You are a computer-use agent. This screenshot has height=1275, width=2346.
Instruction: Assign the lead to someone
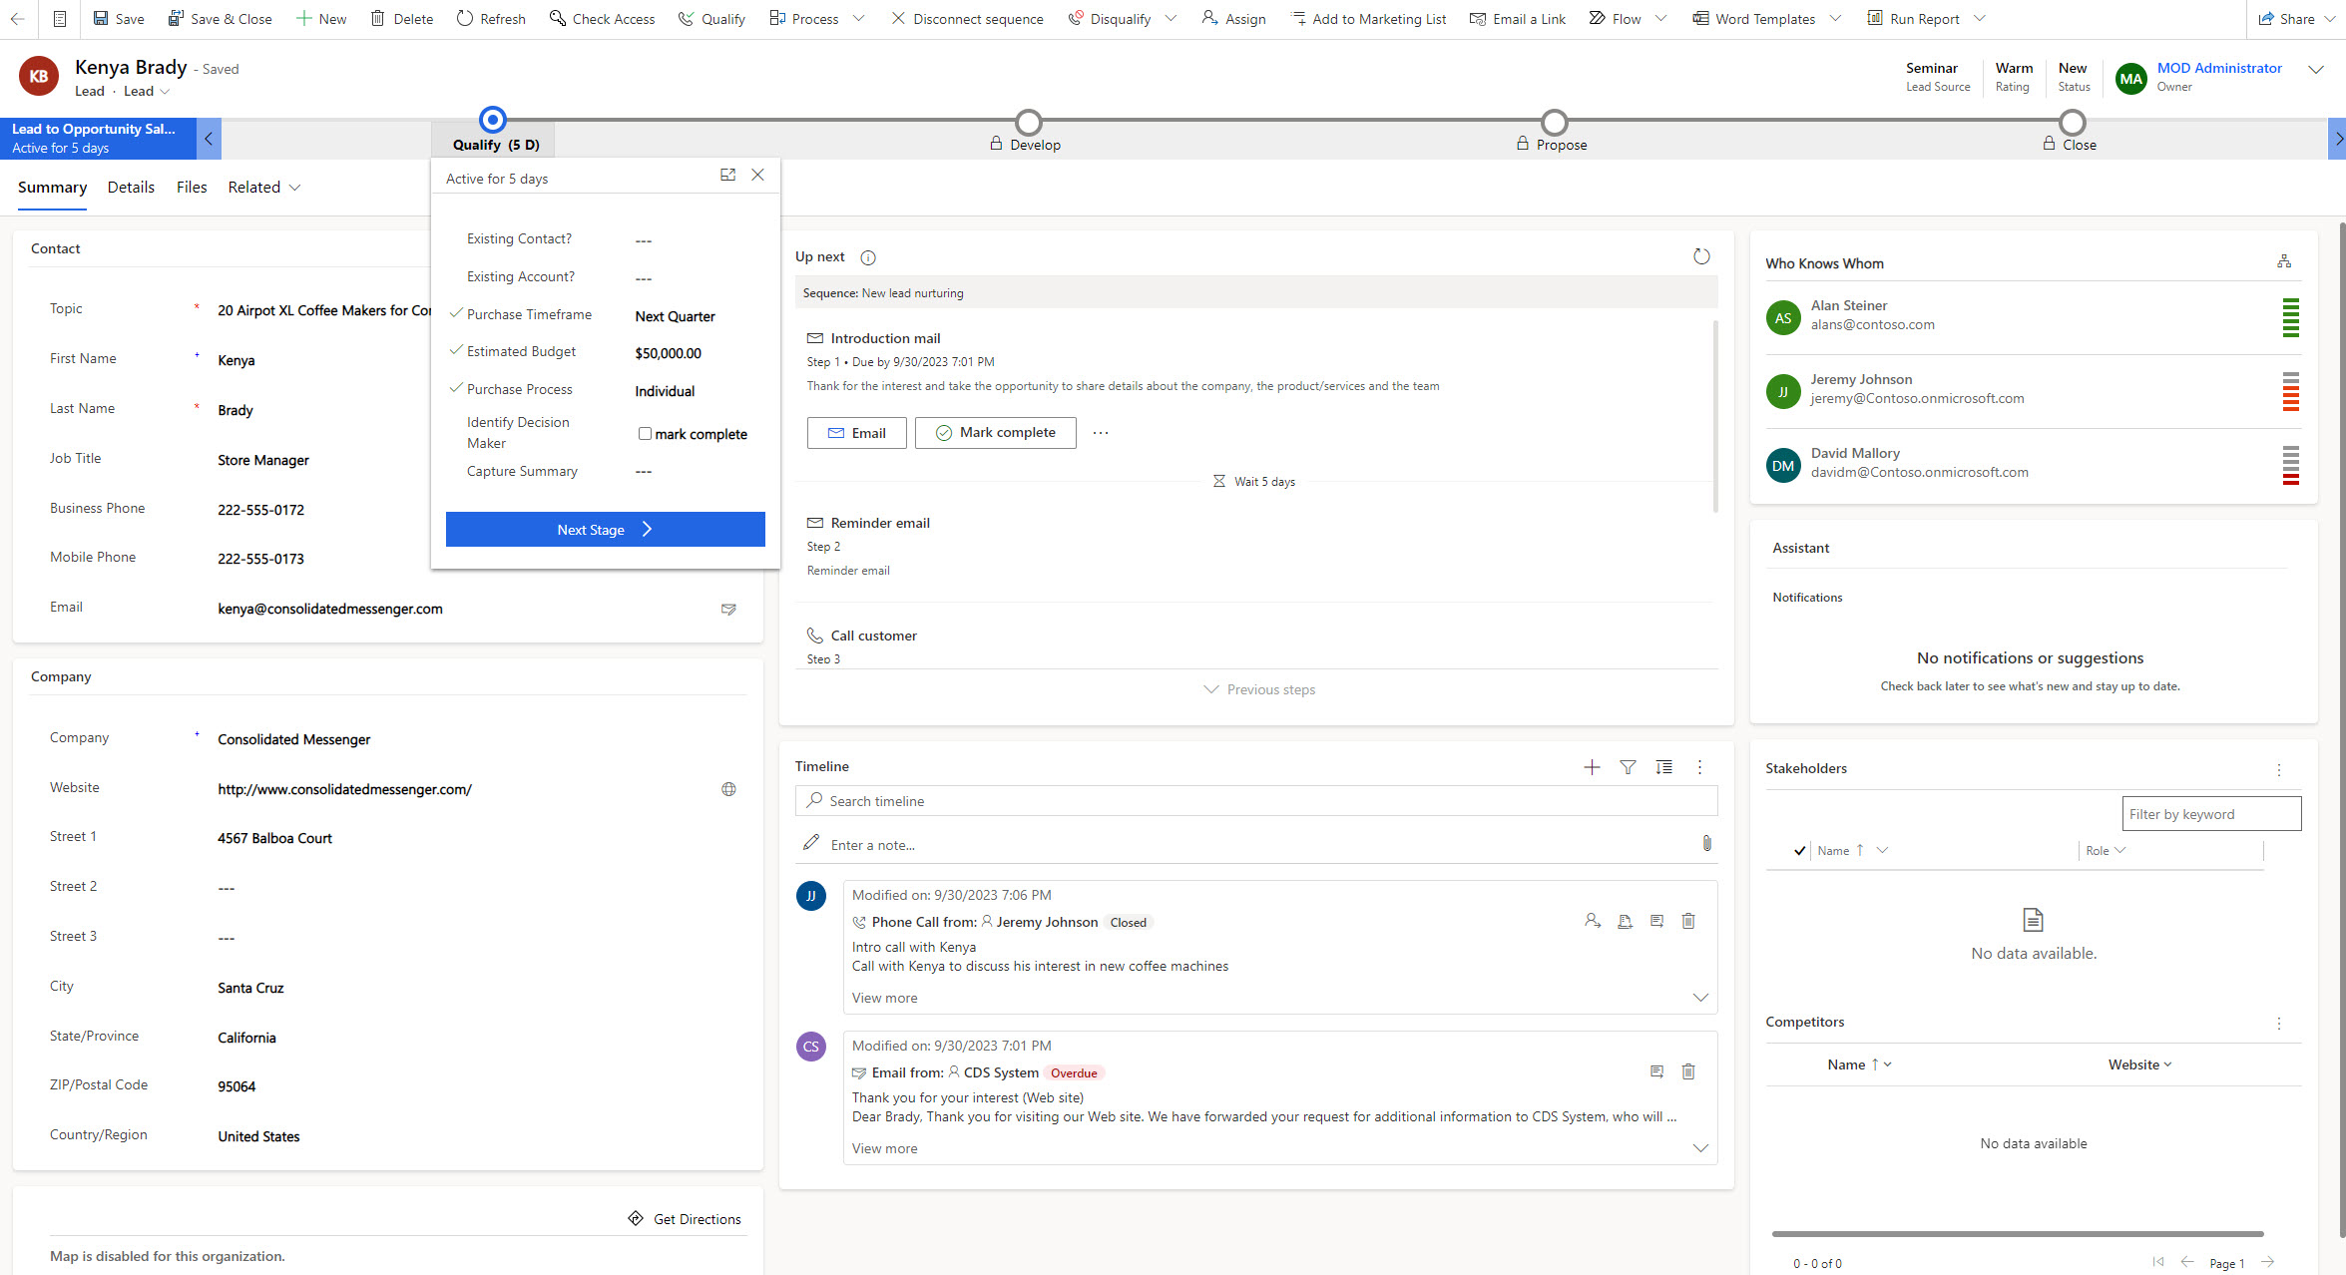1233,19
